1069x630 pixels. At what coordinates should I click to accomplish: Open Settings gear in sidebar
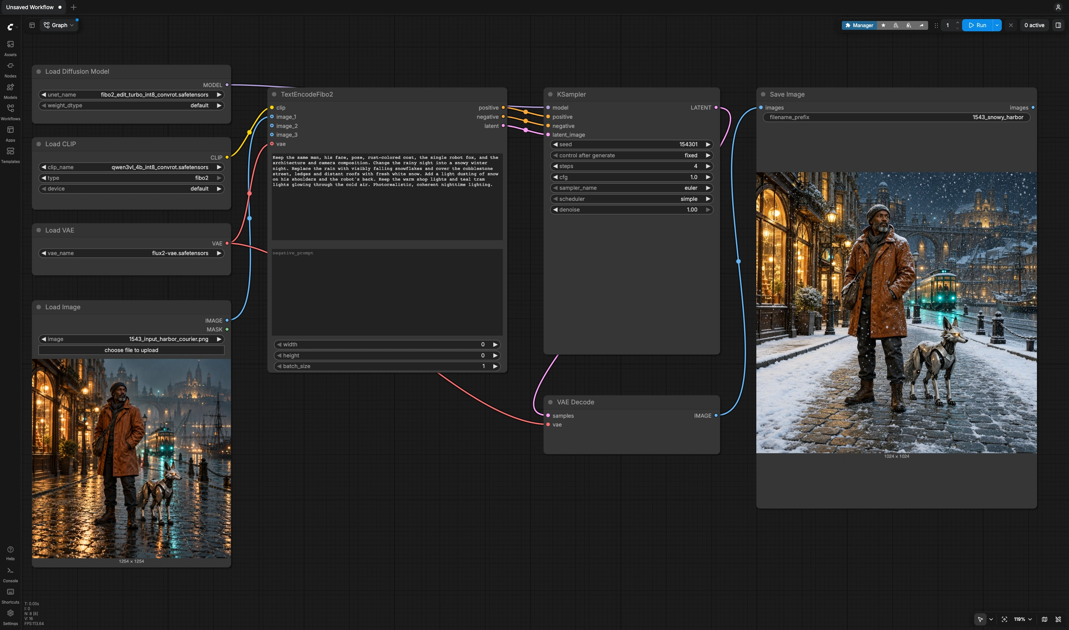[x=10, y=617]
